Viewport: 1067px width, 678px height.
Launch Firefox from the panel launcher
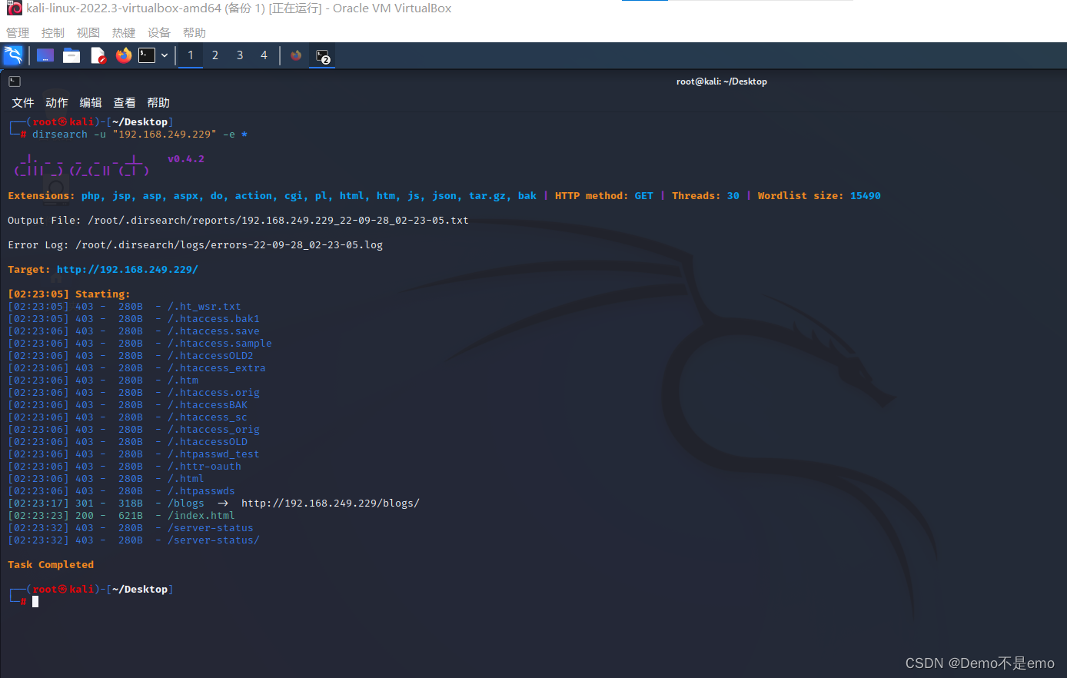[124, 55]
